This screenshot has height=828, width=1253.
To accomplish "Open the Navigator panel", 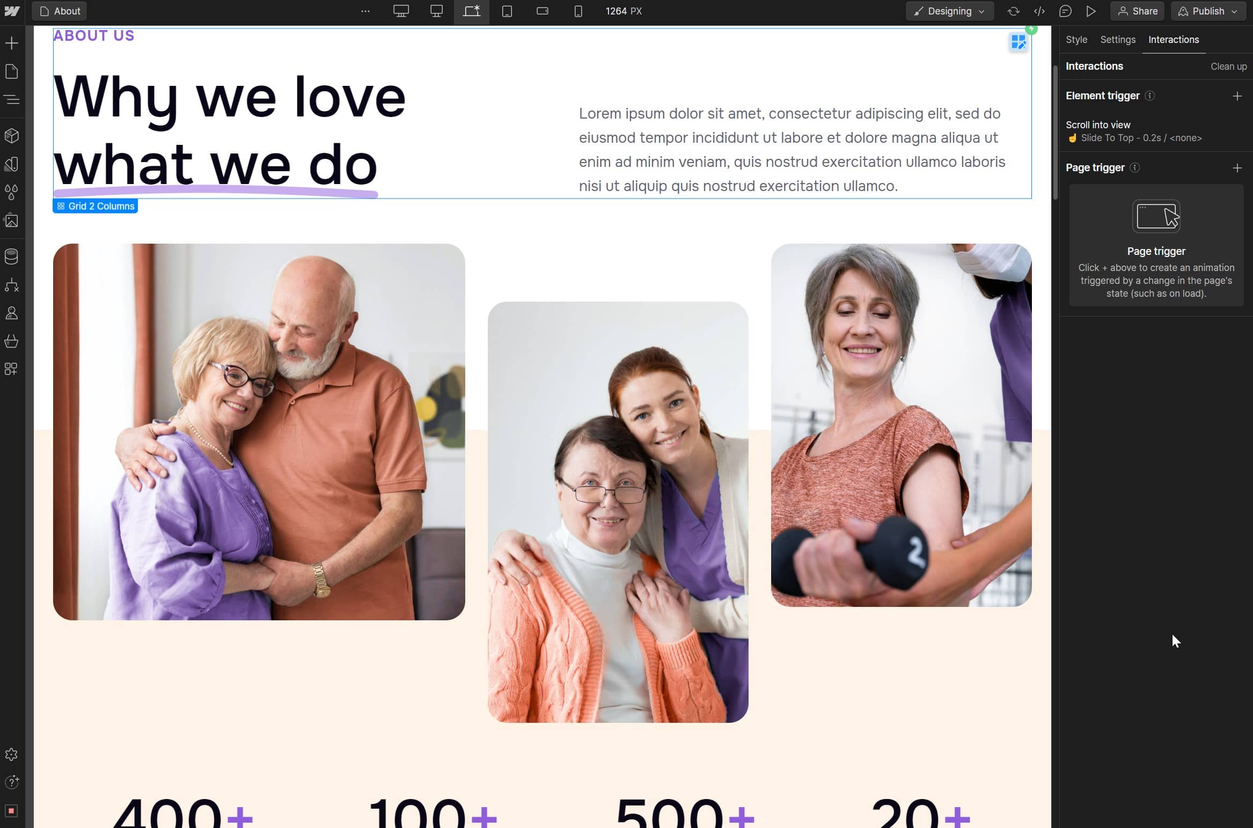I will (x=12, y=100).
